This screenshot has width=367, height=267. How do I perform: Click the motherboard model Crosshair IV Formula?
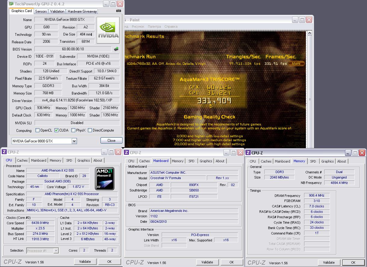tap(177, 178)
